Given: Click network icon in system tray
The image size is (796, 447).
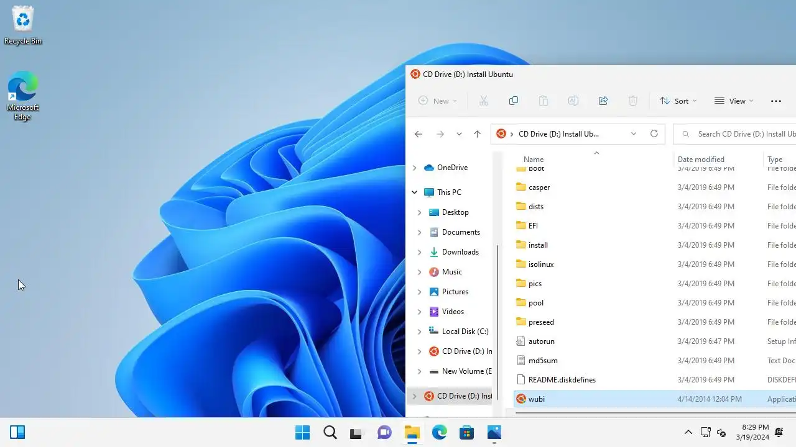Looking at the screenshot, I should coord(705,432).
